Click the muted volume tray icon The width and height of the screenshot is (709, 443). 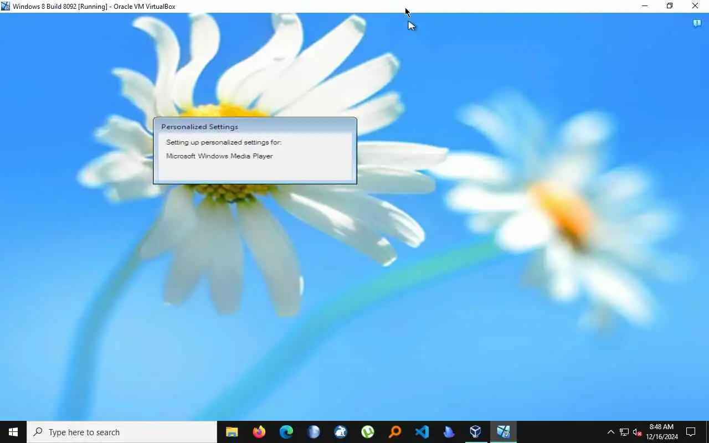tap(637, 432)
